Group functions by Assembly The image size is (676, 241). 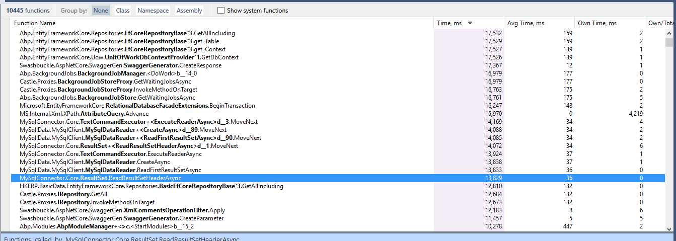tap(189, 10)
